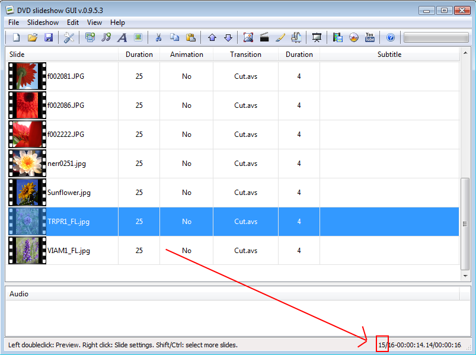Viewport: 476px width, 355px height.
Task: Add music notes icon
Action: (106, 37)
